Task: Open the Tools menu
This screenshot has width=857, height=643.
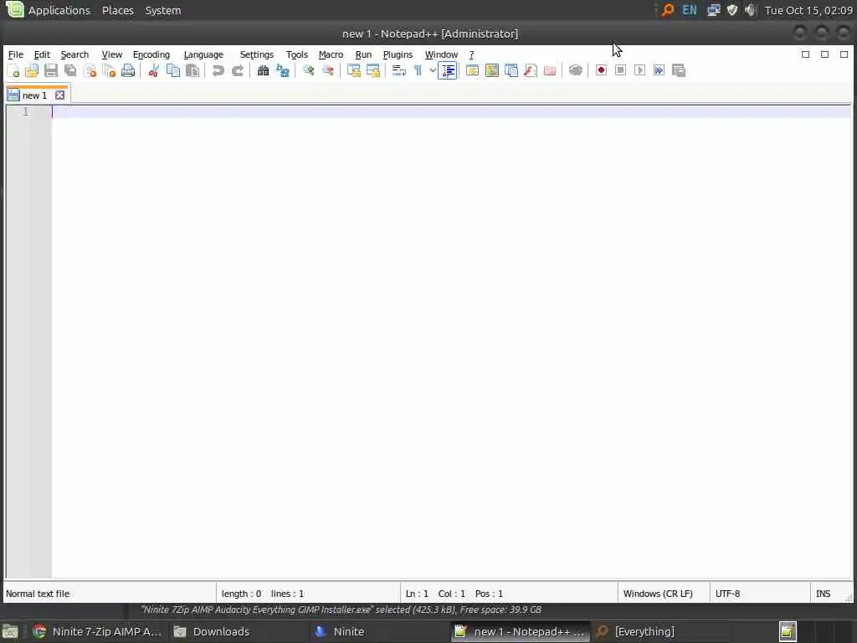Action: [x=297, y=54]
